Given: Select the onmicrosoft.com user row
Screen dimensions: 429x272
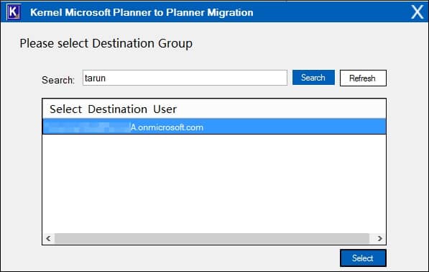Looking at the screenshot, I should pyautogui.click(x=214, y=127).
